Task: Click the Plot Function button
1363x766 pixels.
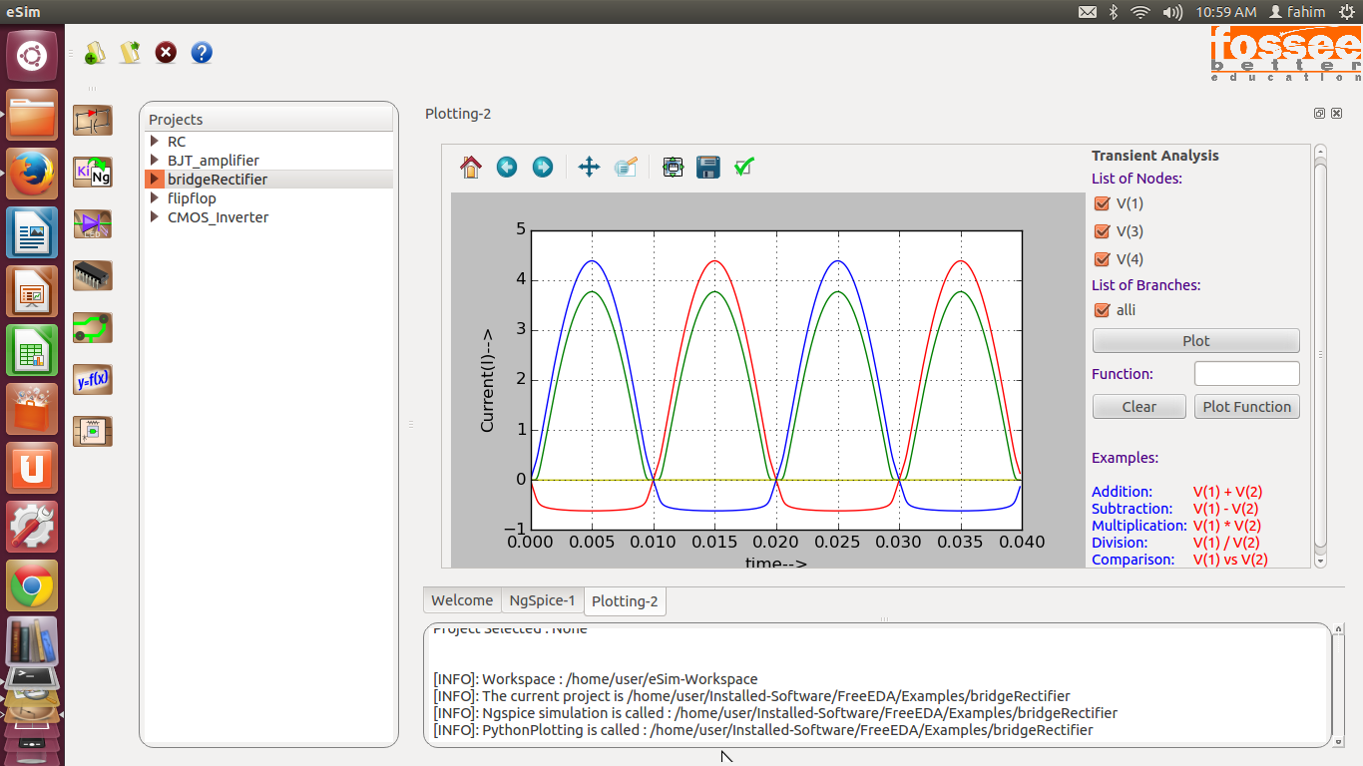Action: coord(1246,407)
